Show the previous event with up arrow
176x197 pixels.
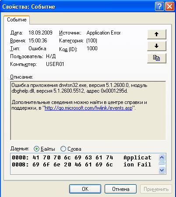(x=157, y=34)
